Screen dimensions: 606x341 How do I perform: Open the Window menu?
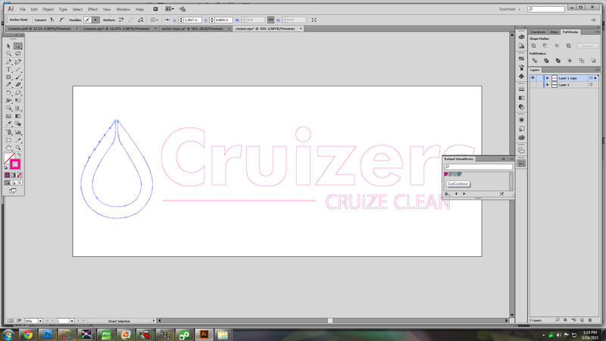(123, 9)
